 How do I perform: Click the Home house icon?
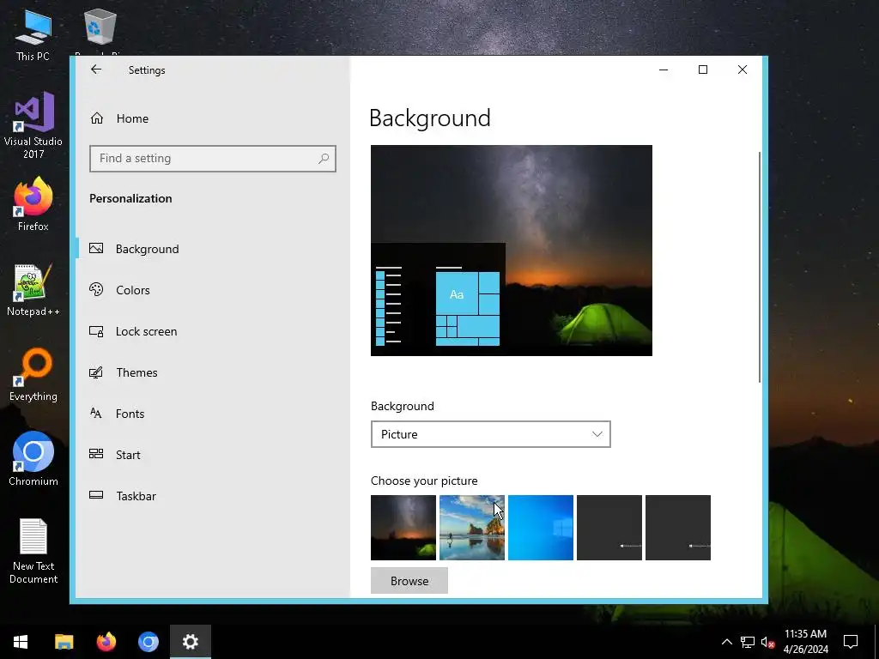[x=97, y=118]
